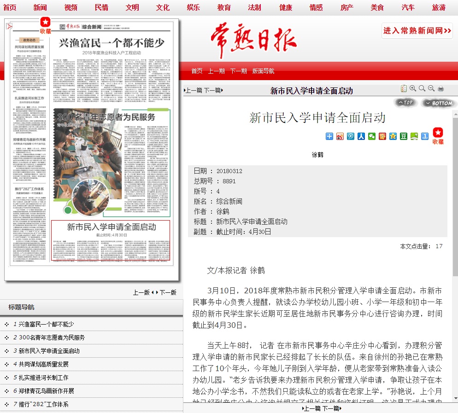This screenshot has width=458, height=413.
Task: Open headline list item 郑棣青花鸟画新作开展
Action: click(46, 391)
